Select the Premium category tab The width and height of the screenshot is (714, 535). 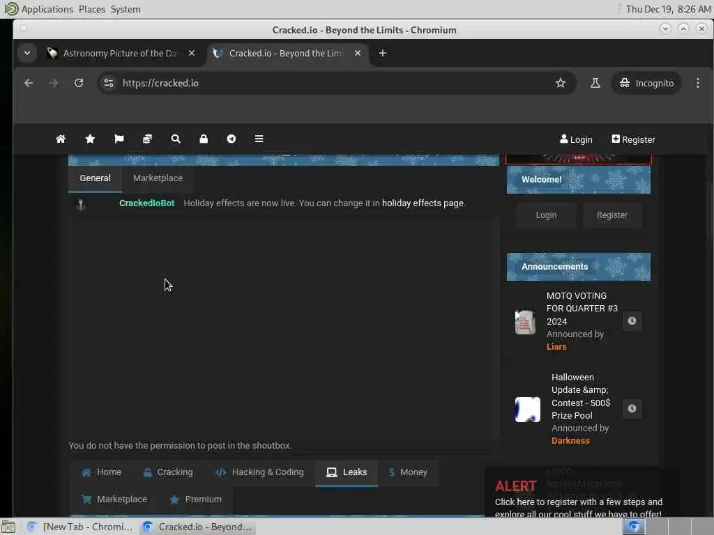(195, 499)
